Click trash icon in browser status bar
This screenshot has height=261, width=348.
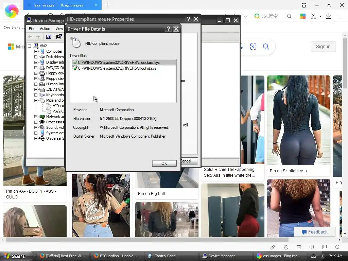point(299,247)
